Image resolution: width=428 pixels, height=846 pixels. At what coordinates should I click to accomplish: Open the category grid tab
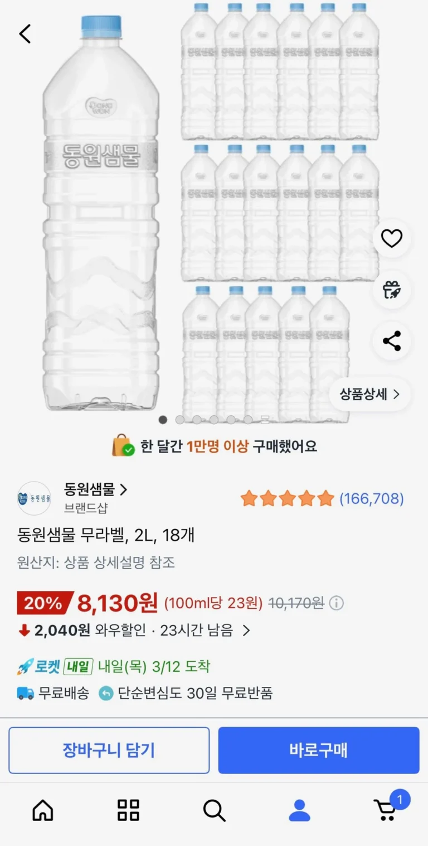pos(128,810)
